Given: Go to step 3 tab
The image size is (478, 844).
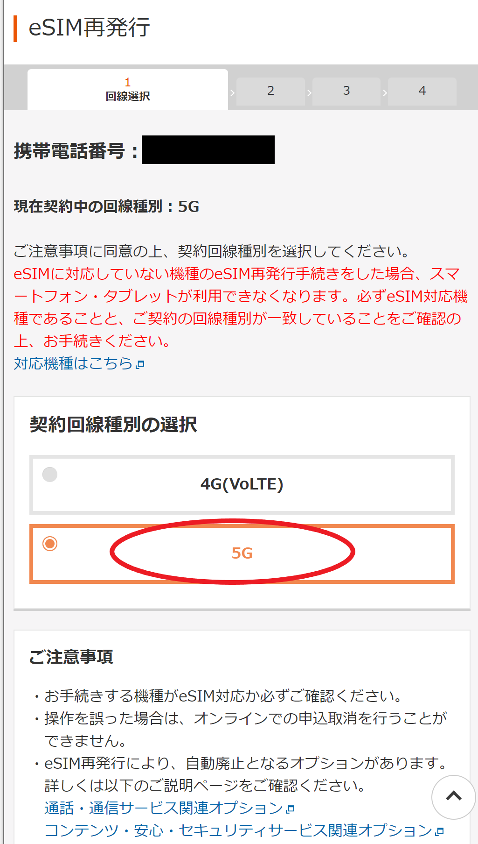Looking at the screenshot, I should click(x=346, y=91).
